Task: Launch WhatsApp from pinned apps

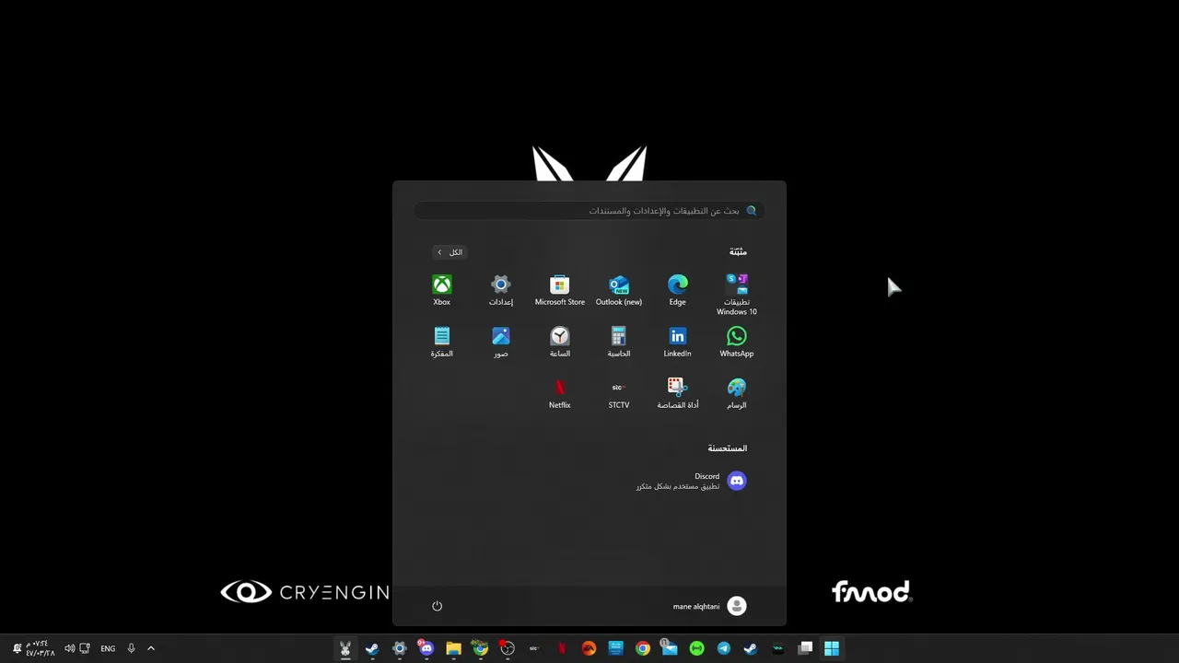Action: coord(737,342)
